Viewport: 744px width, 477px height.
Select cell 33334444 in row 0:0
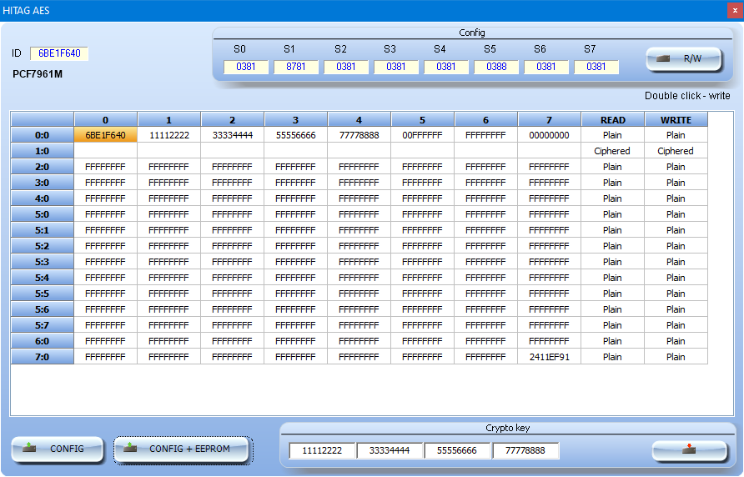coord(233,135)
